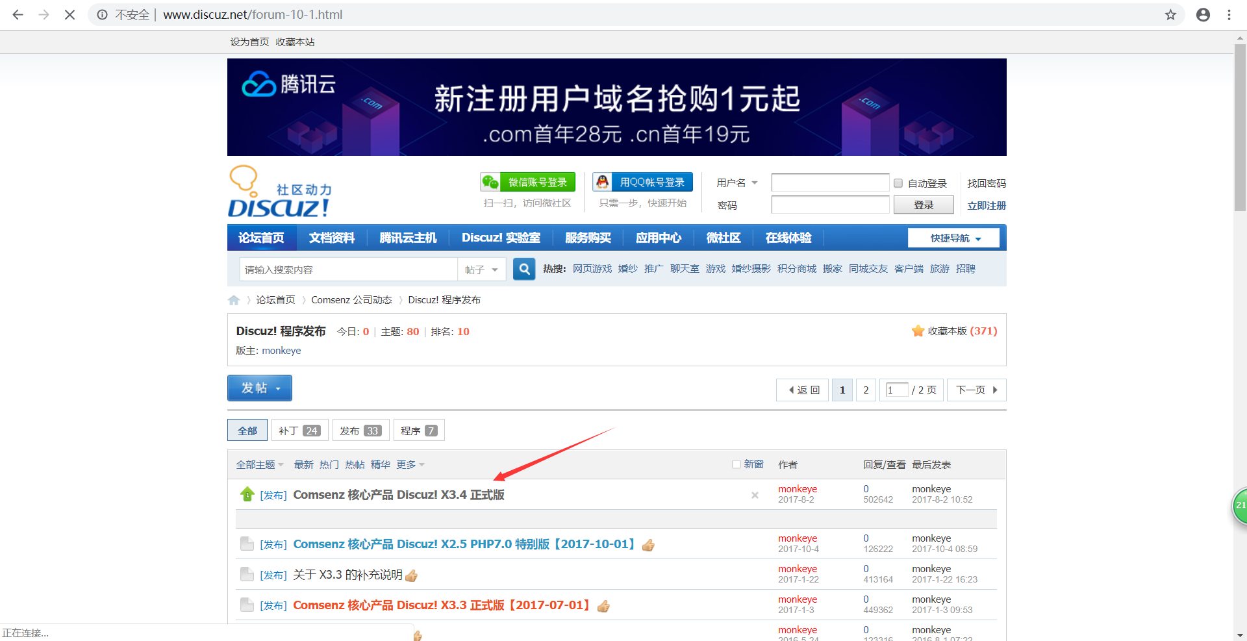Expand 用户名 login type dropdown

[755, 183]
